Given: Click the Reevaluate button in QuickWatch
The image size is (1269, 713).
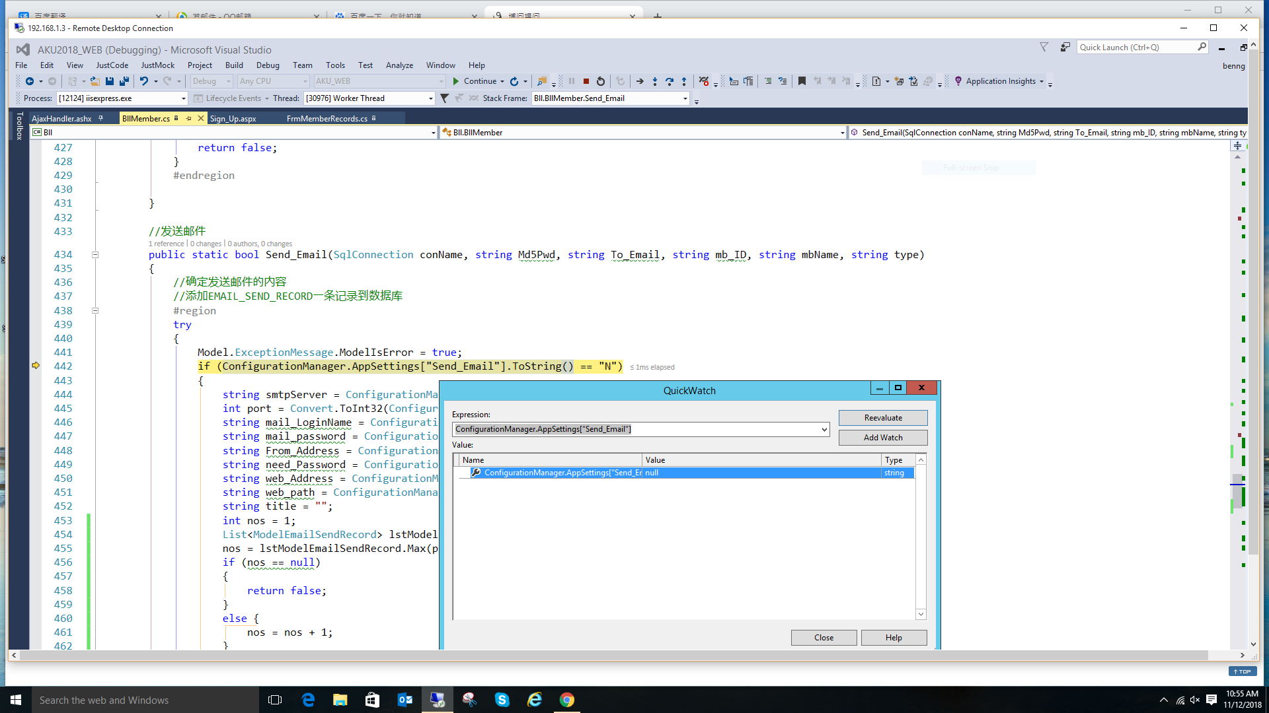Looking at the screenshot, I should [883, 418].
